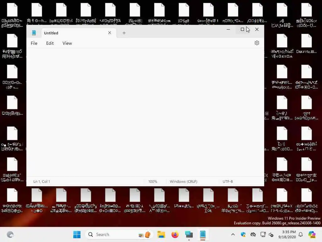
Task: Click the taskbar Search box
Action: click(x=119, y=234)
